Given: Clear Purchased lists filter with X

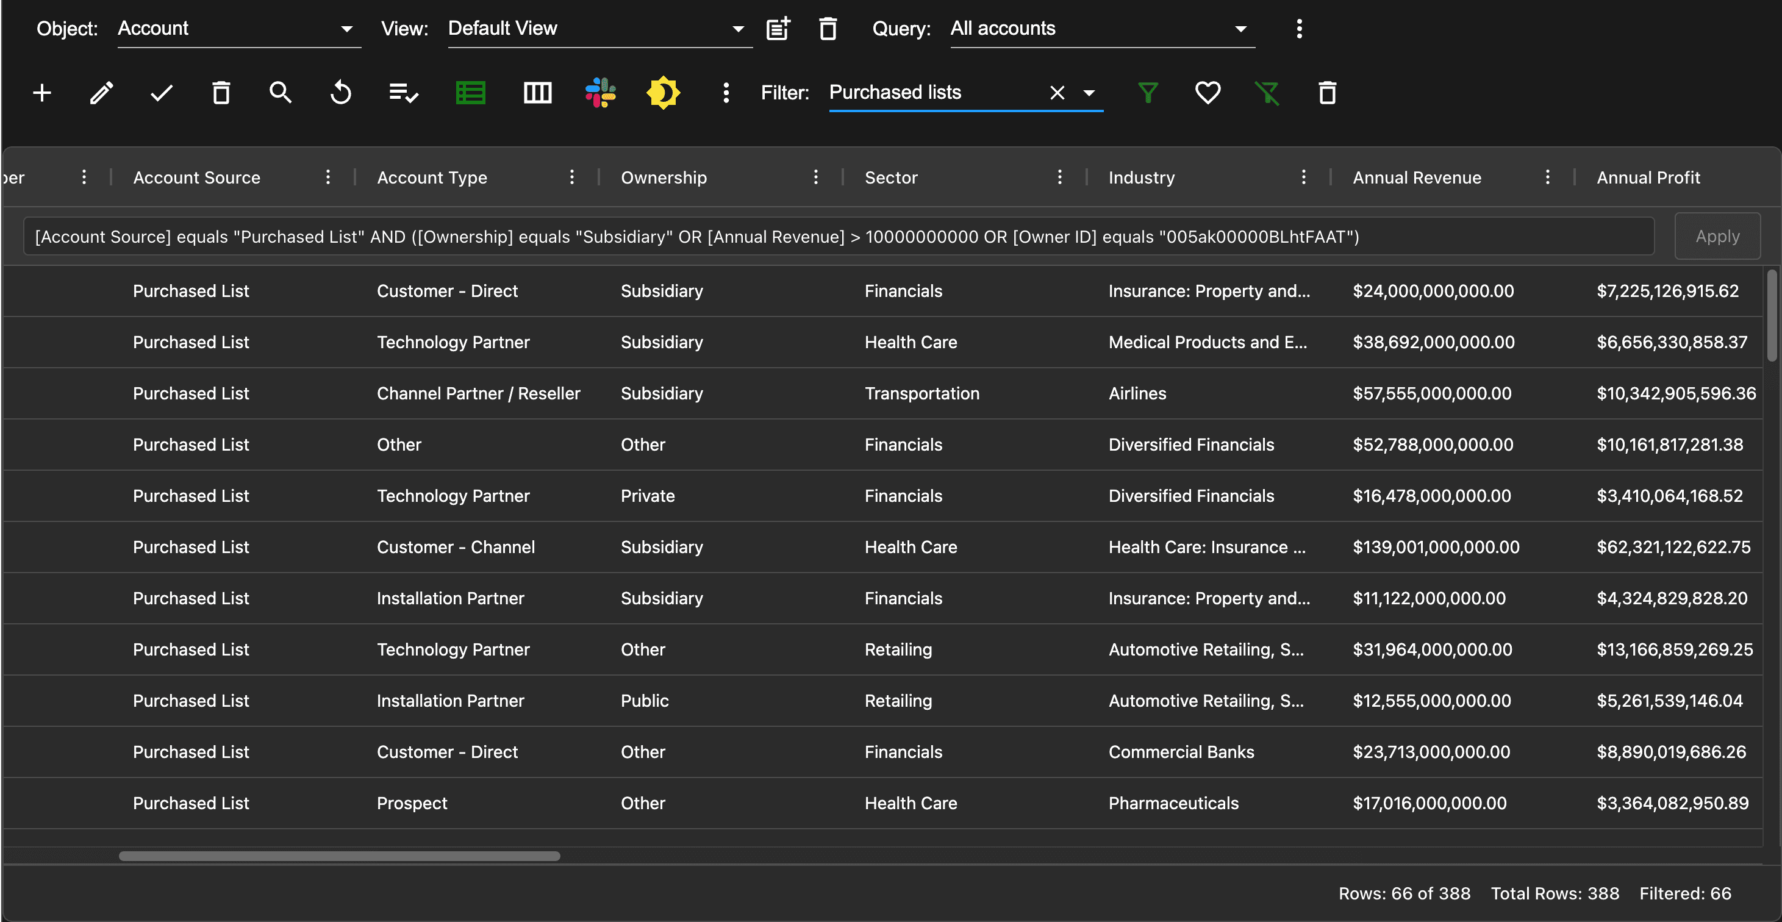Looking at the screenshot, I should coord(1056,93).
